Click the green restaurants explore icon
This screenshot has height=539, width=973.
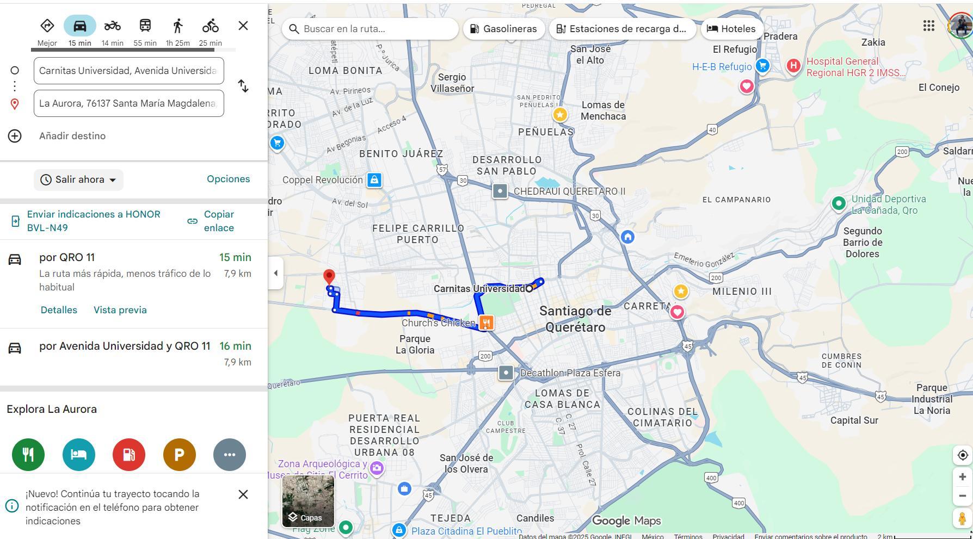28,454
